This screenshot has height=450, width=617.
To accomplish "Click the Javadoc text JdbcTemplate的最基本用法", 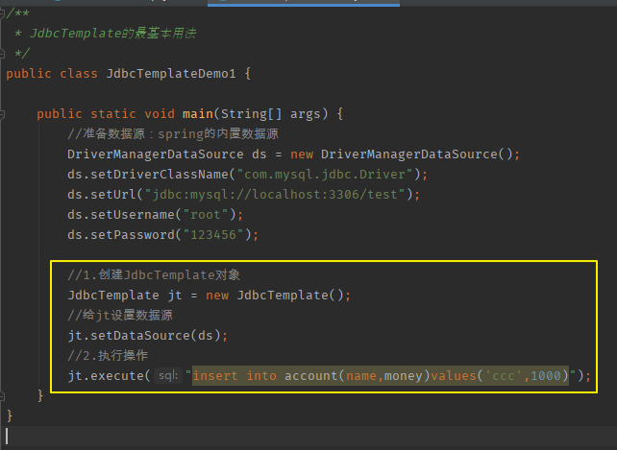I will click(113, 34).
